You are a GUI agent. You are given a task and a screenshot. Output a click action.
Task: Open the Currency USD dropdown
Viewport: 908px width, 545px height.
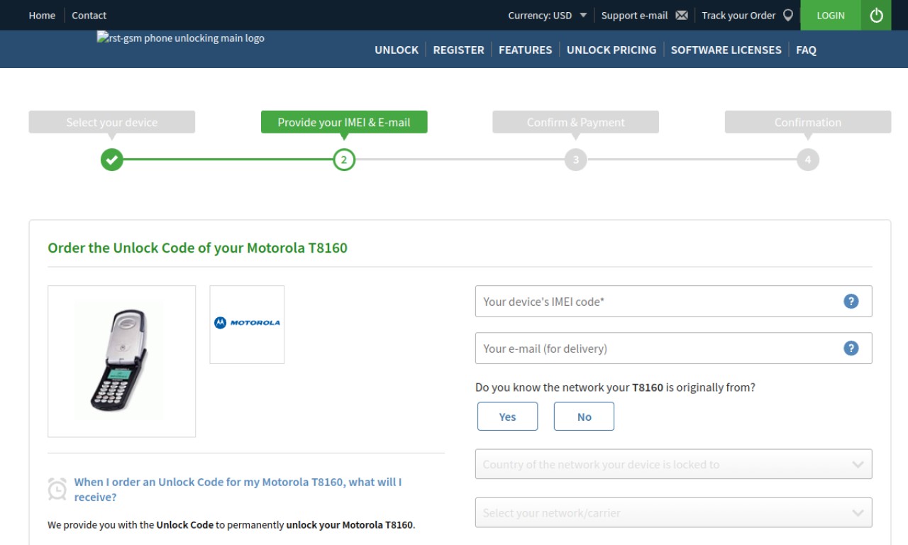coord(547,15)
